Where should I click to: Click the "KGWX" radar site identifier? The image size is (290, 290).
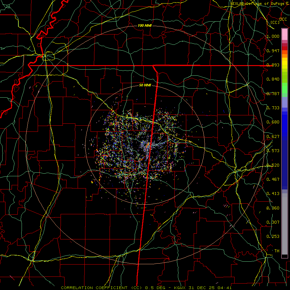(x=180, y=288)
